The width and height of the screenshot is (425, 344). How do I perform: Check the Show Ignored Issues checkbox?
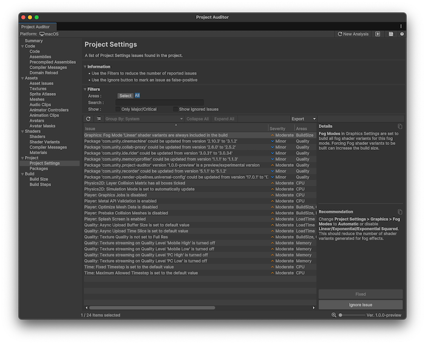pyautogui.click(x=175, y=109)
